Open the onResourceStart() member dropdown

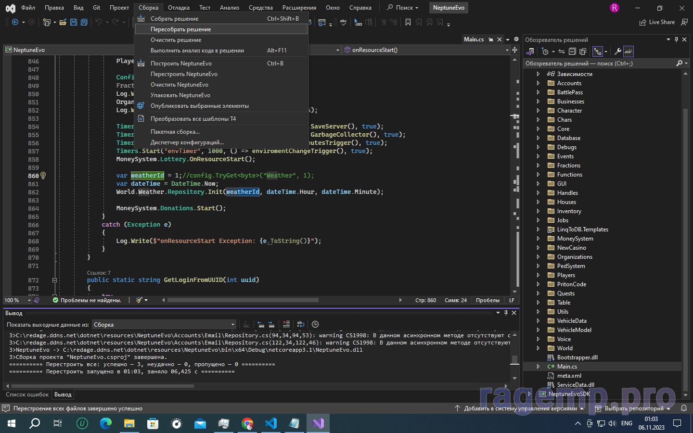point(426,50)
